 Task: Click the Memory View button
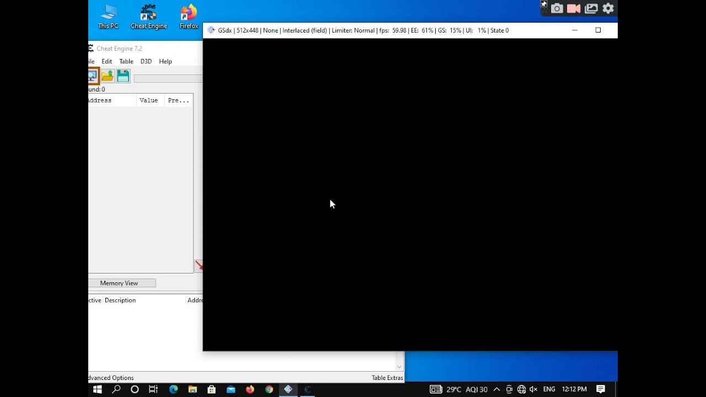(122, 283)
